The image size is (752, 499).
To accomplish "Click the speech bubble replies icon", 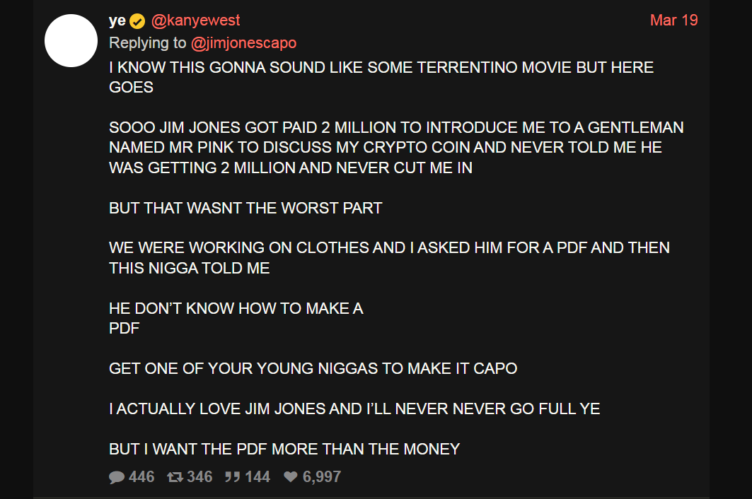I will click(x=117, y=477).
